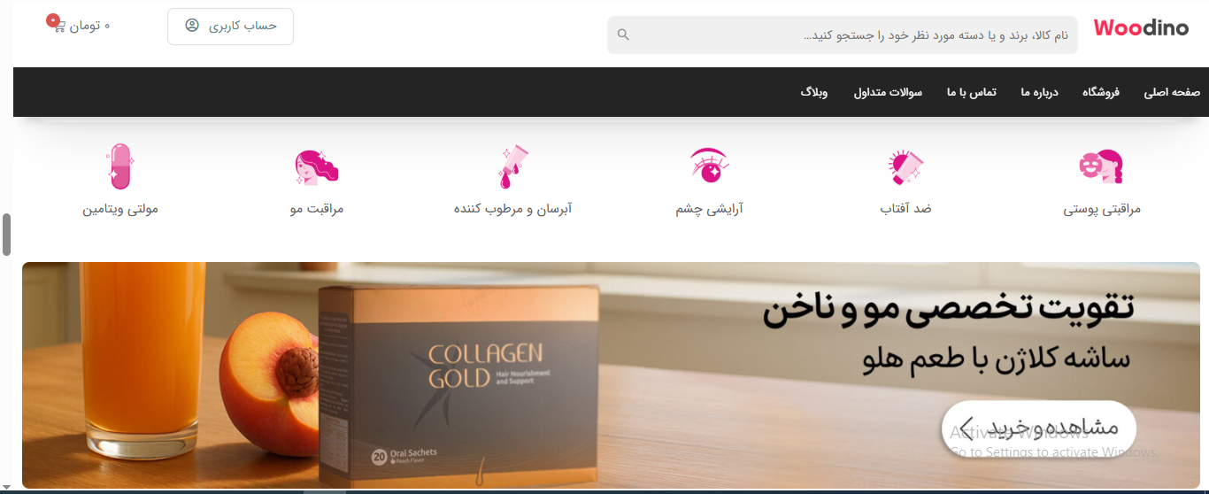
Task: Select the skincare face mask category icon
Action: [1101, 166]
